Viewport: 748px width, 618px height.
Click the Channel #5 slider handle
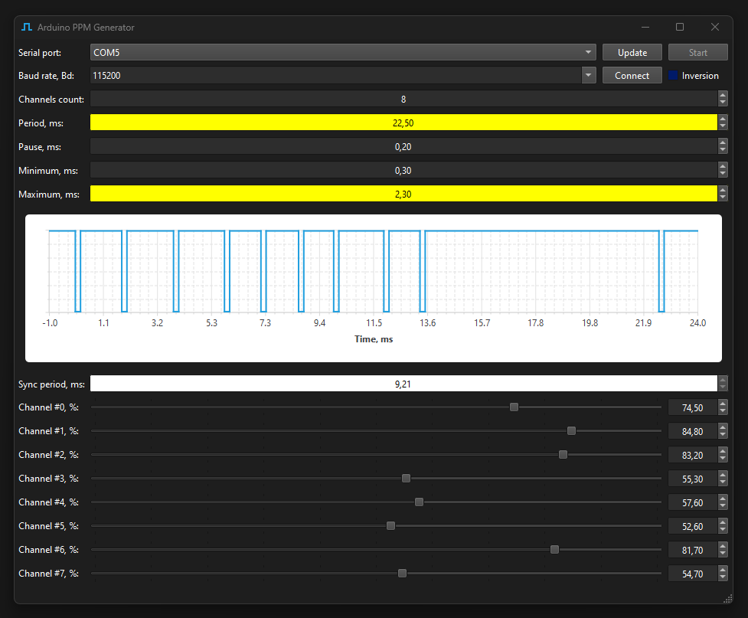[x=390, y=525]
